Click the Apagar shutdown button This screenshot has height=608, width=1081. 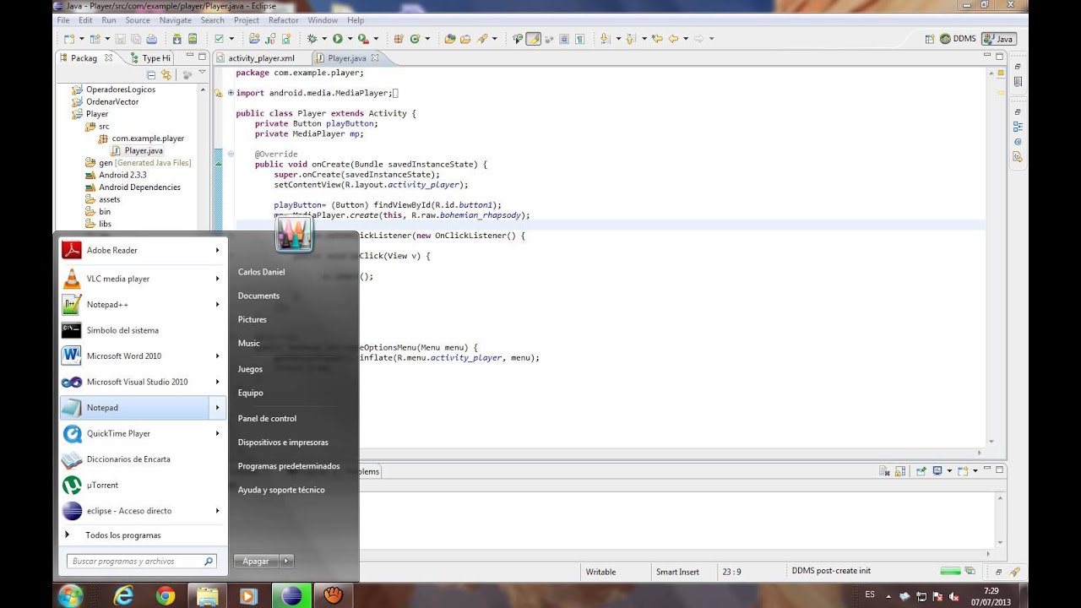[256, 561]
